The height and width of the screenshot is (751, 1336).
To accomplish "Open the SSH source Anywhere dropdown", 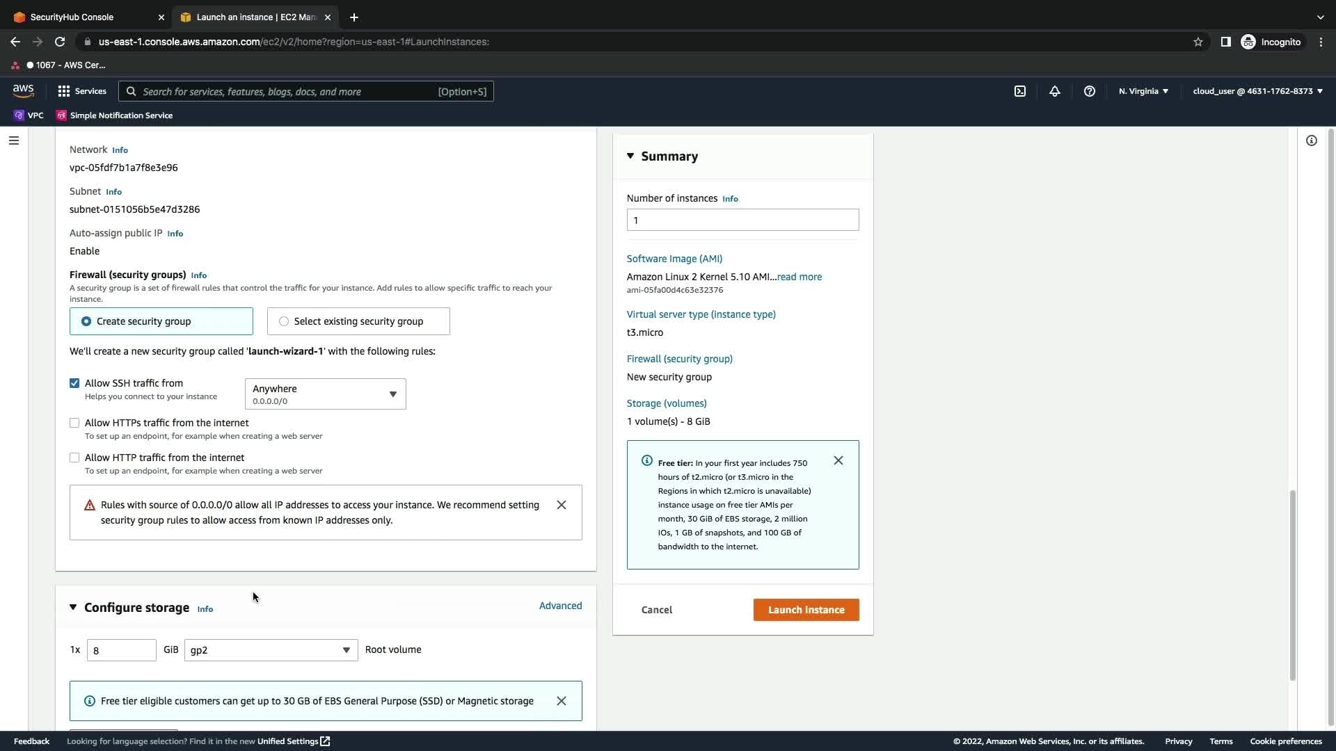I will click(x=325, y=394).
